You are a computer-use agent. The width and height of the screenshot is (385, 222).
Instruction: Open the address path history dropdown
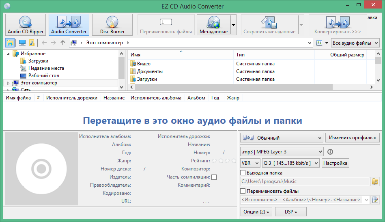pos(310,43)
